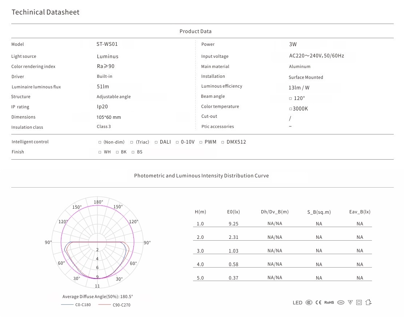Click the F-mark inverted triangle icon

point(350,302)
